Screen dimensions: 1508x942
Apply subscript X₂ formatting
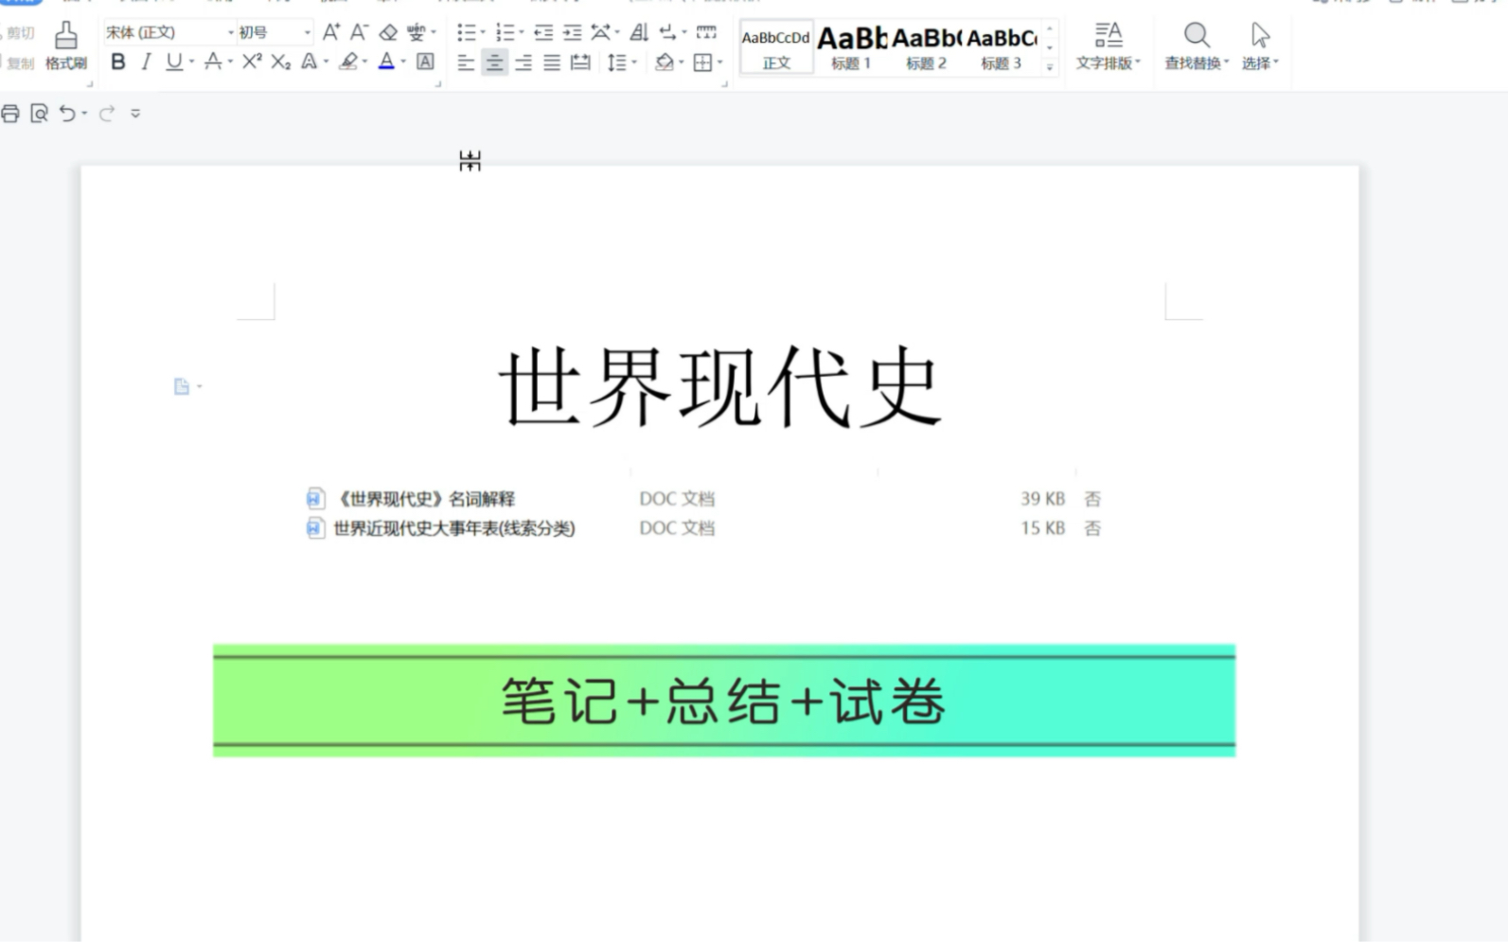point(280,62)
